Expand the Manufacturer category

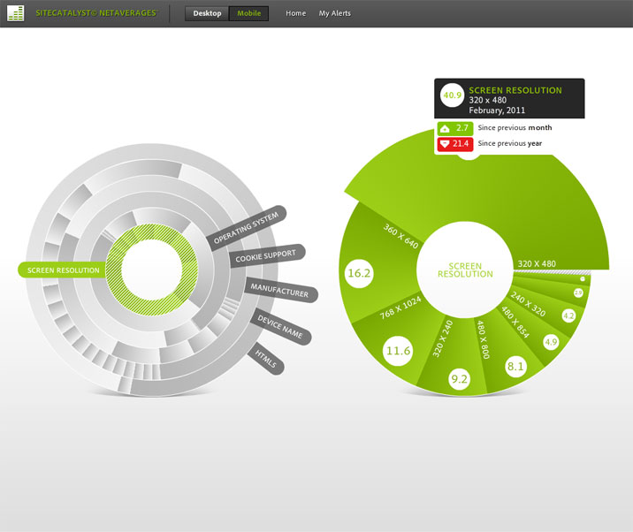pyautogui.click(x=278, y=290)
